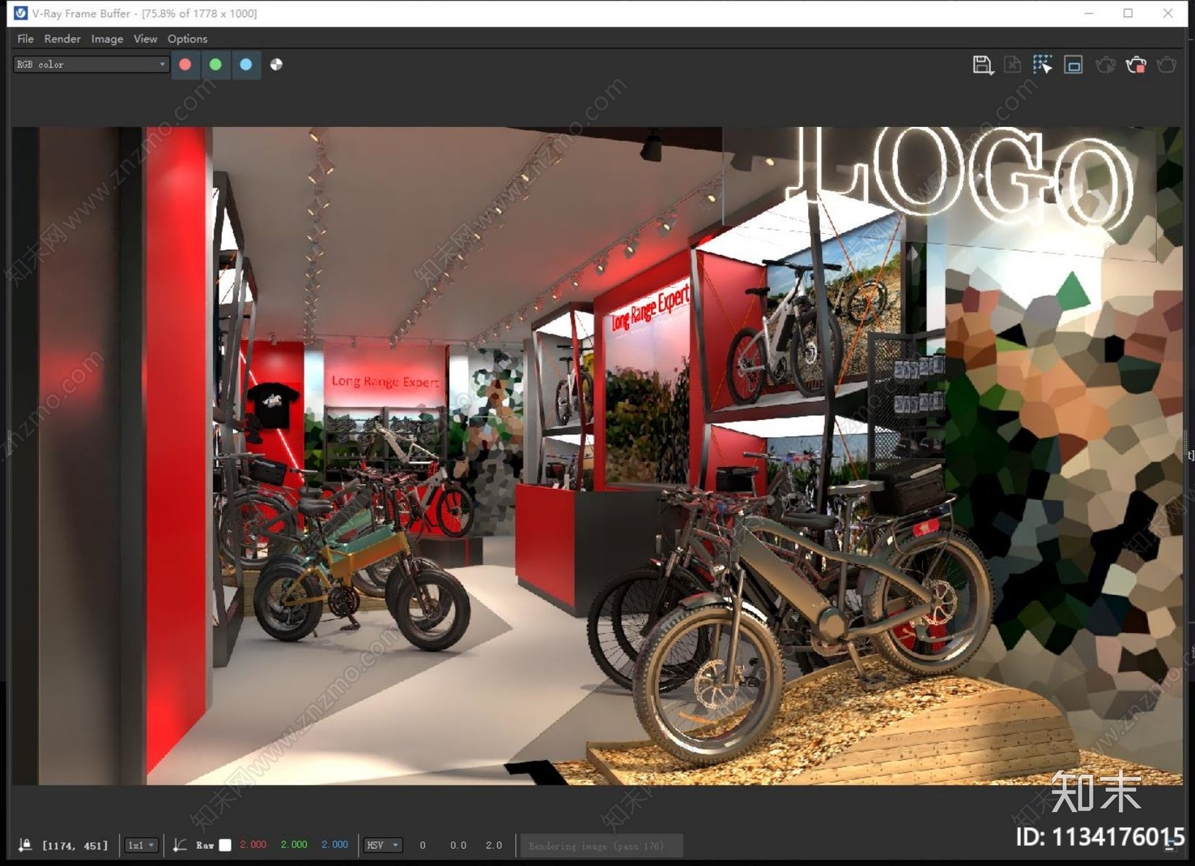Switch to alpha channel view

pyautogui.click(x=276, y=64)
